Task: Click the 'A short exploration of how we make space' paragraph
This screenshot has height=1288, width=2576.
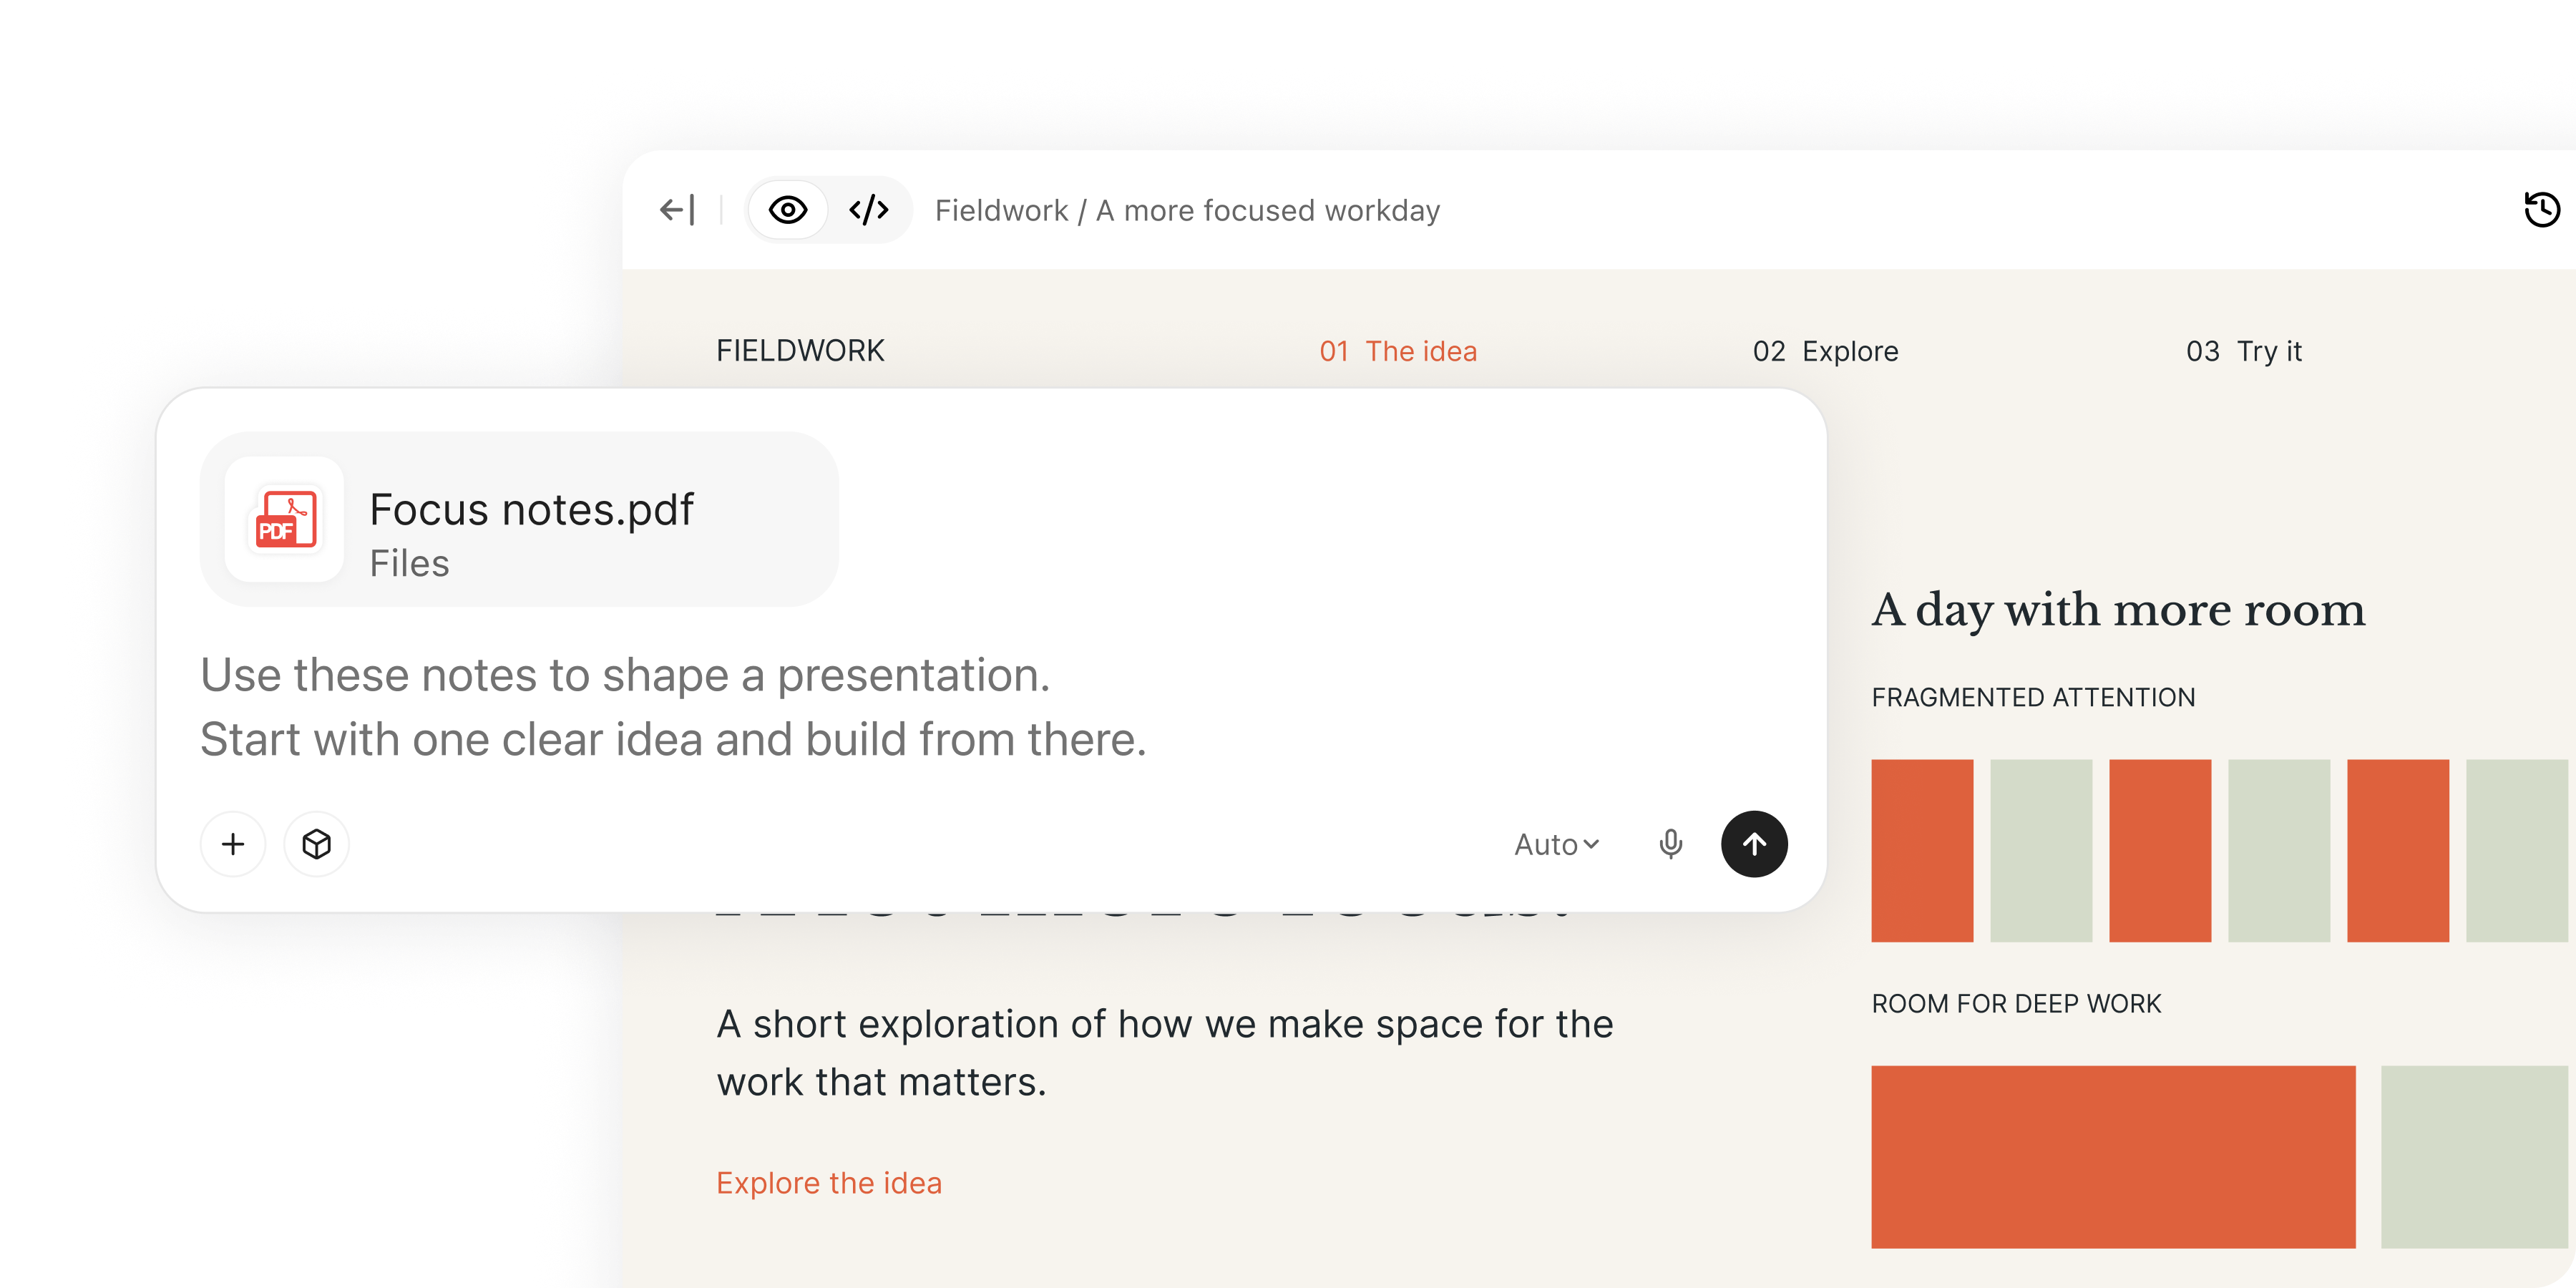Action: (1165, 1053)
